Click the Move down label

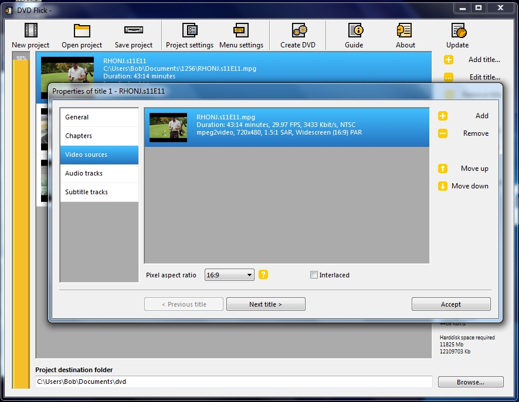pos(470,186)
